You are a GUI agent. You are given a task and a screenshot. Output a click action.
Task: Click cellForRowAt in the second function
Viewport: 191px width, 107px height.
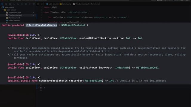[x=88, y=68]
